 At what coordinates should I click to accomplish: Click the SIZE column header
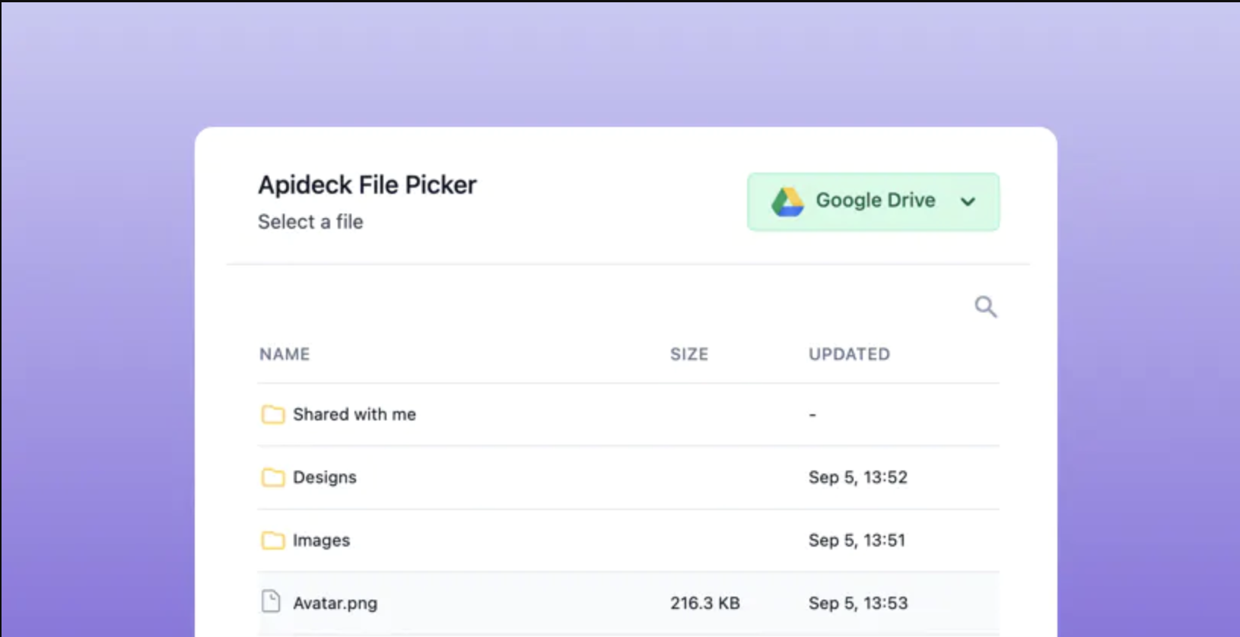click(x=689, y=354)
